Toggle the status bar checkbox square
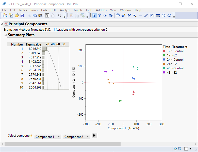This screenshot has width=198, height=152. point(186,149)
